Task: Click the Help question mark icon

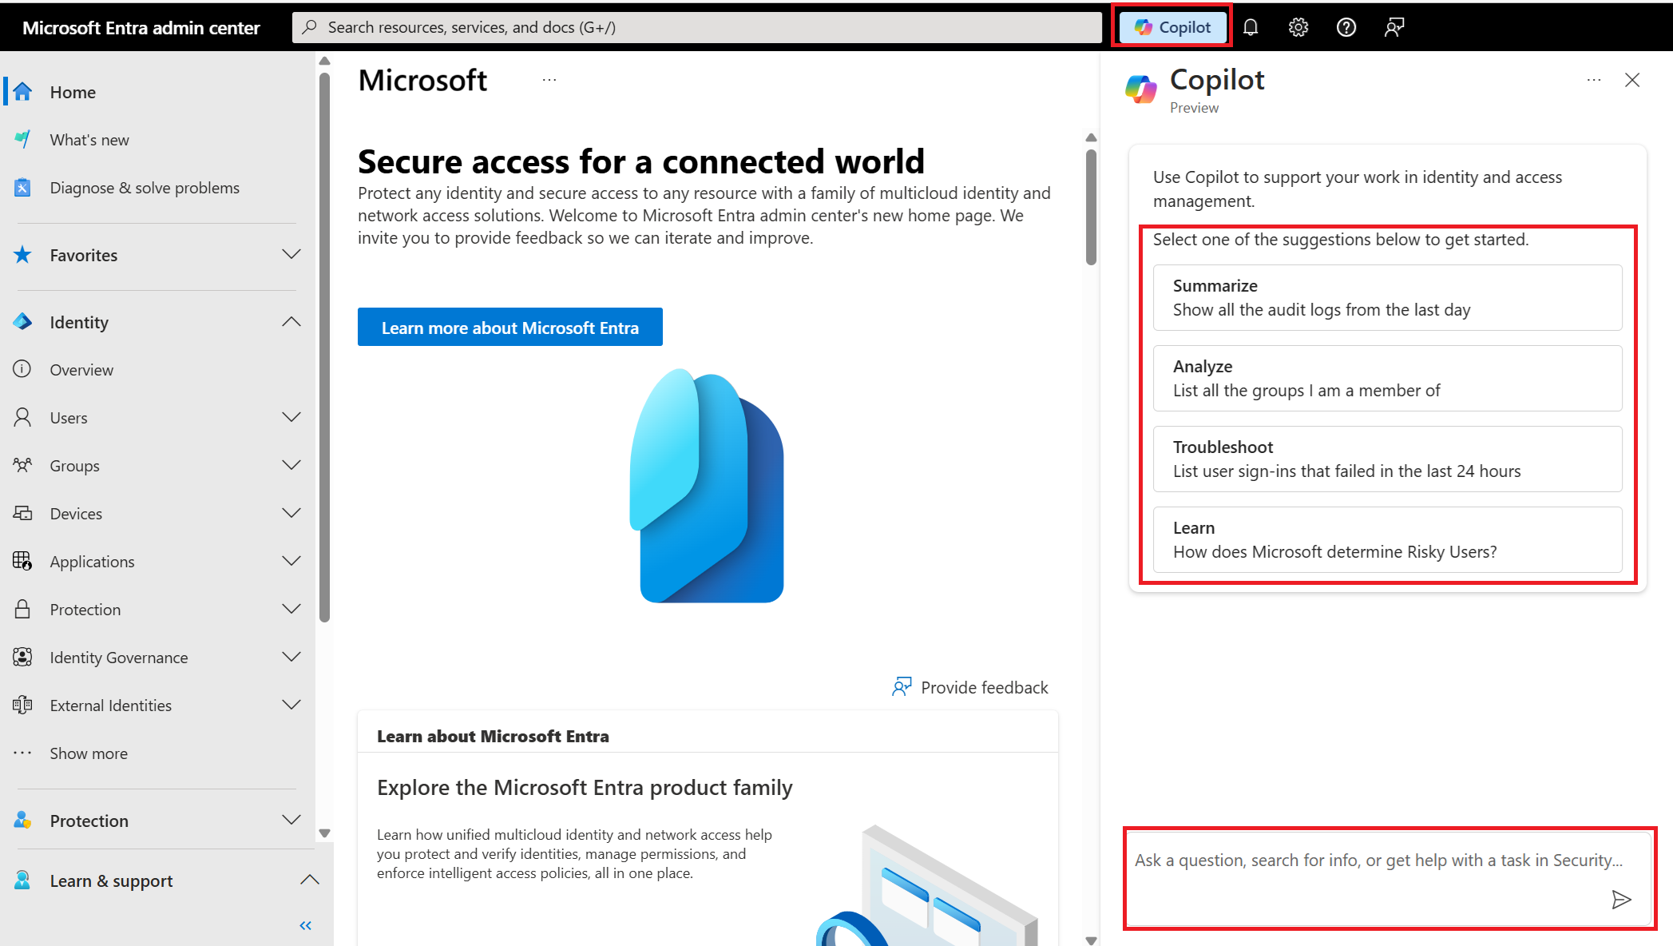Action: pyautogui.click(x=1346, y=26)
